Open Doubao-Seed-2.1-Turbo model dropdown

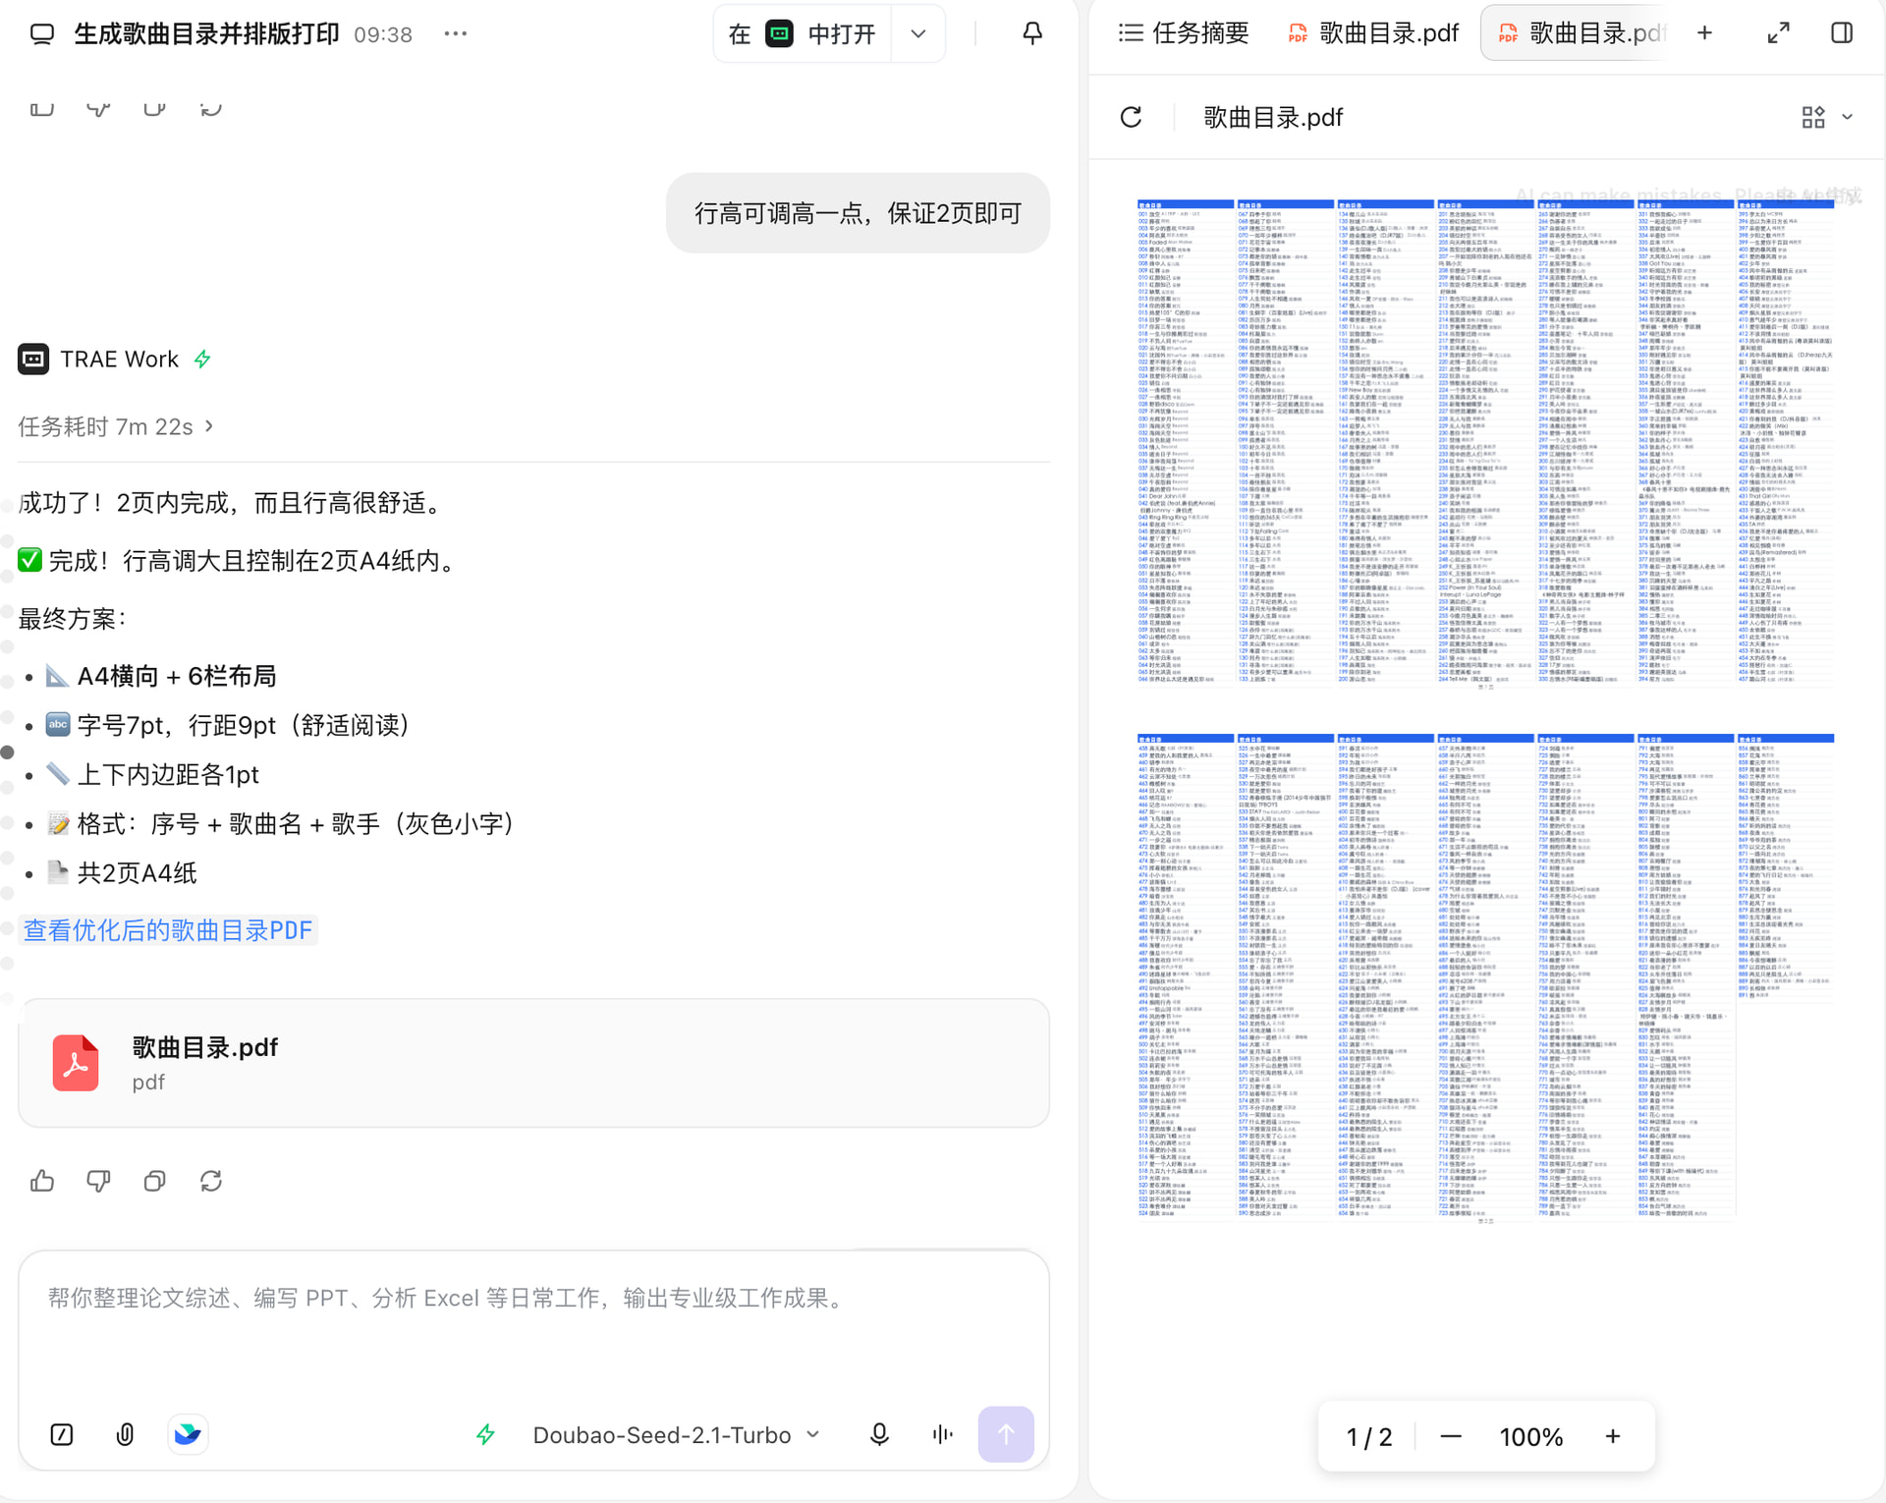677,1435
